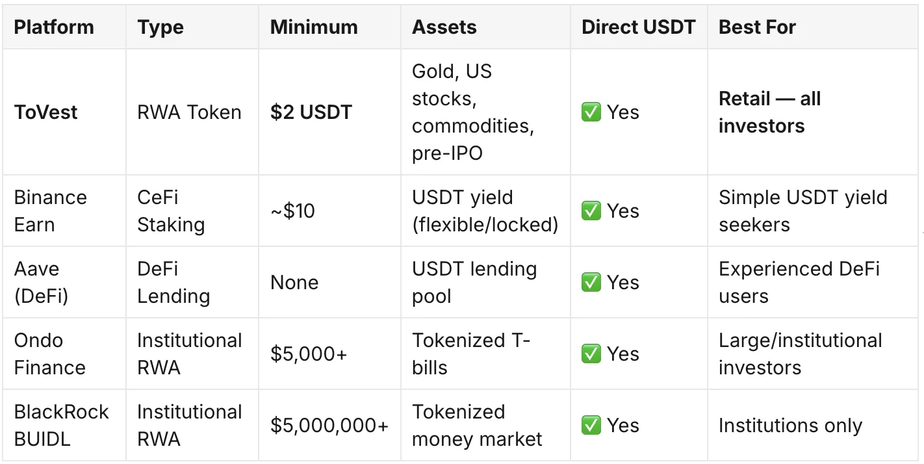The image size is (924, 464).
Task: Click the Minimum column header
Action: pyautogui.click(x=314, y=27)
